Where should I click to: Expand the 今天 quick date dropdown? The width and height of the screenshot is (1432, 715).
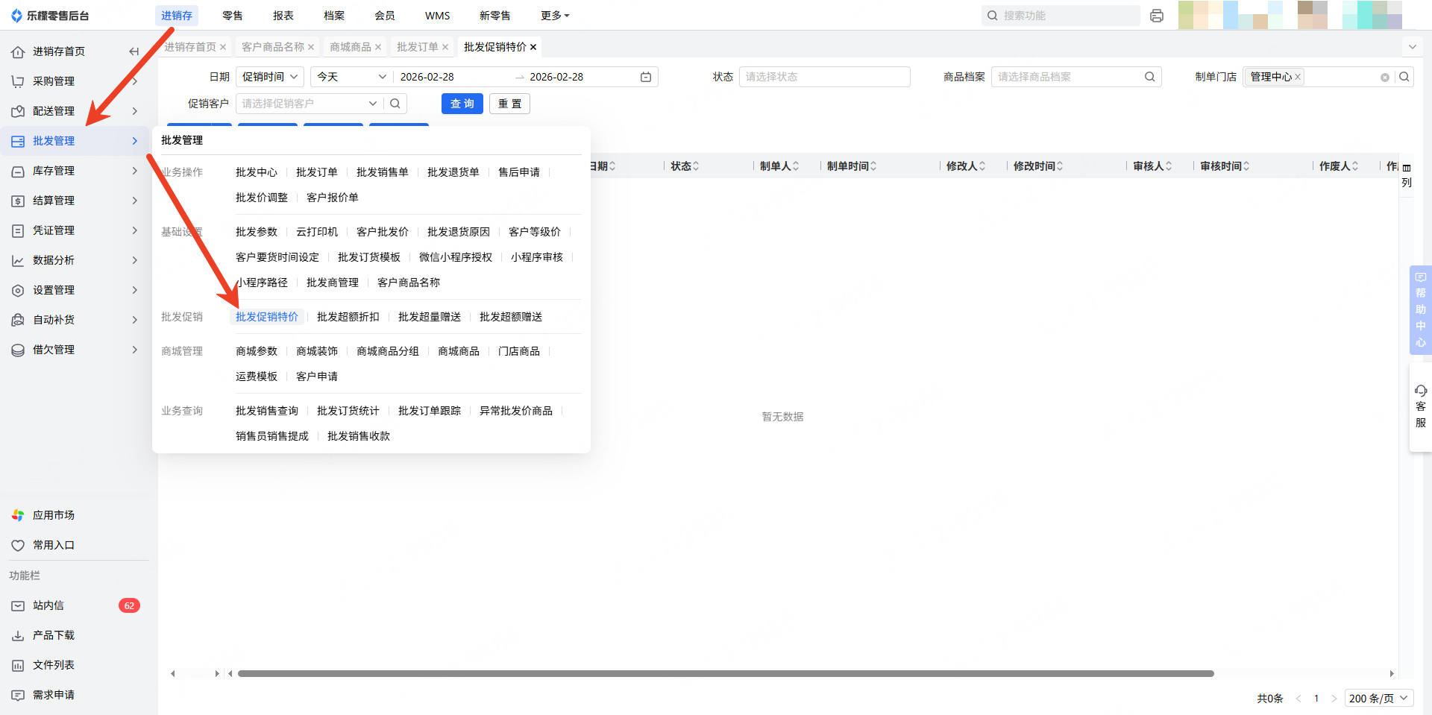pos(351,77)
